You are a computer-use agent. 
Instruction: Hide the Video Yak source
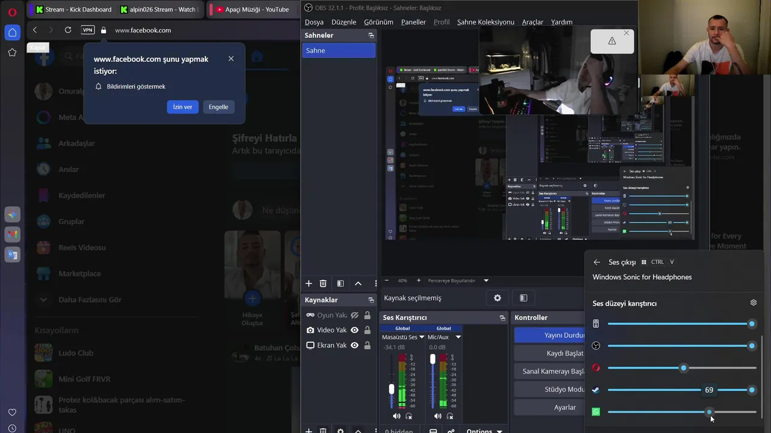(355, 330)
